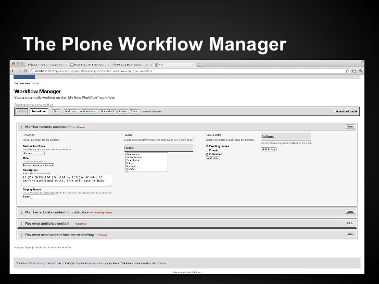This screenshot has width=379, height=284.
Task: Delete Reviewer send content back transition
Action: coord(350,234)
